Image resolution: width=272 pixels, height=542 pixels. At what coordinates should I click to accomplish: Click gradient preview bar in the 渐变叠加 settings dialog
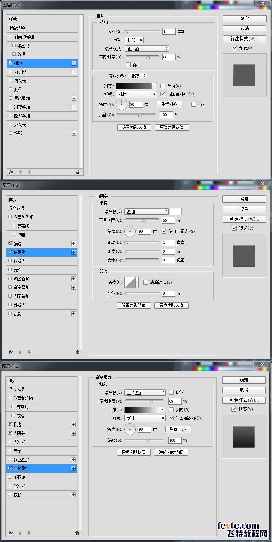point(142,410)
